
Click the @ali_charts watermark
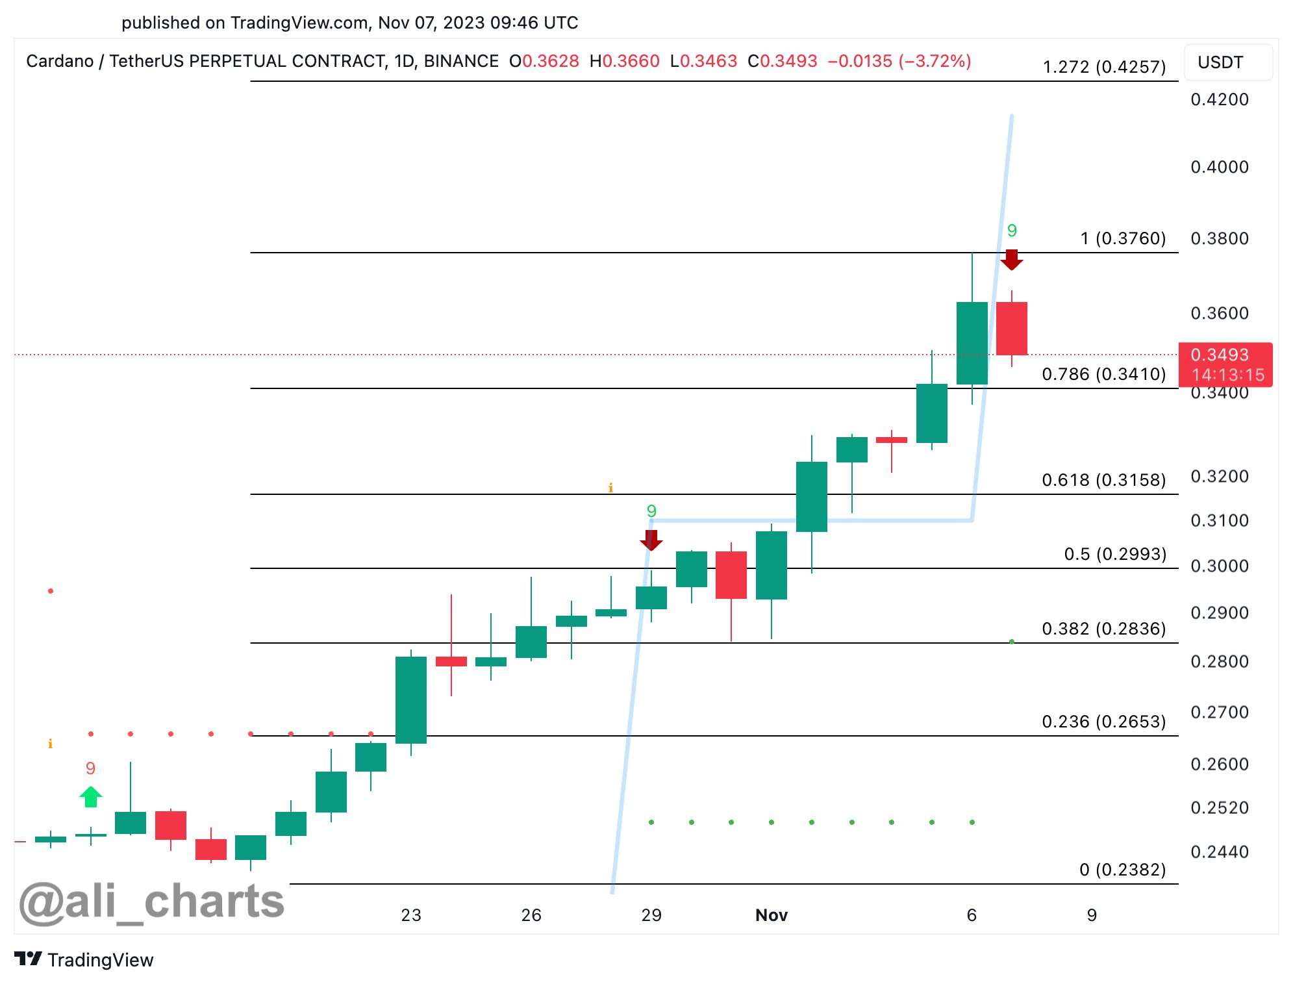tap(151, 902)
